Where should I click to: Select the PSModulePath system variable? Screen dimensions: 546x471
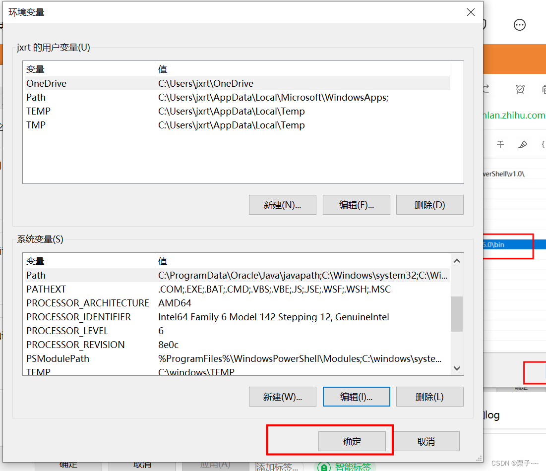pos(237,359)
